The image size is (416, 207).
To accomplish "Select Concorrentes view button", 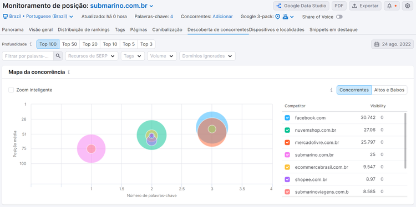I will point(354,90).
